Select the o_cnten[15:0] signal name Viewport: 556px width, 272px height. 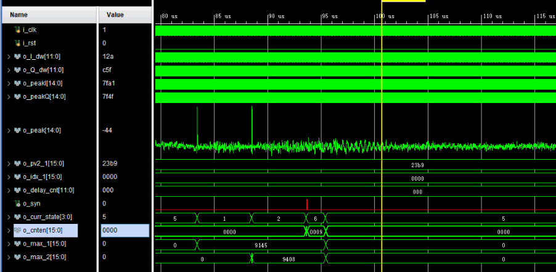43,230
